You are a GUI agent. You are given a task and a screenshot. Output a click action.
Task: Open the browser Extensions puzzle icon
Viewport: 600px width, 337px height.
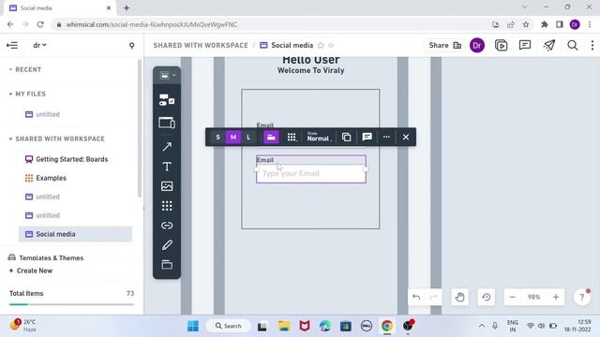(x=544, y=24)
